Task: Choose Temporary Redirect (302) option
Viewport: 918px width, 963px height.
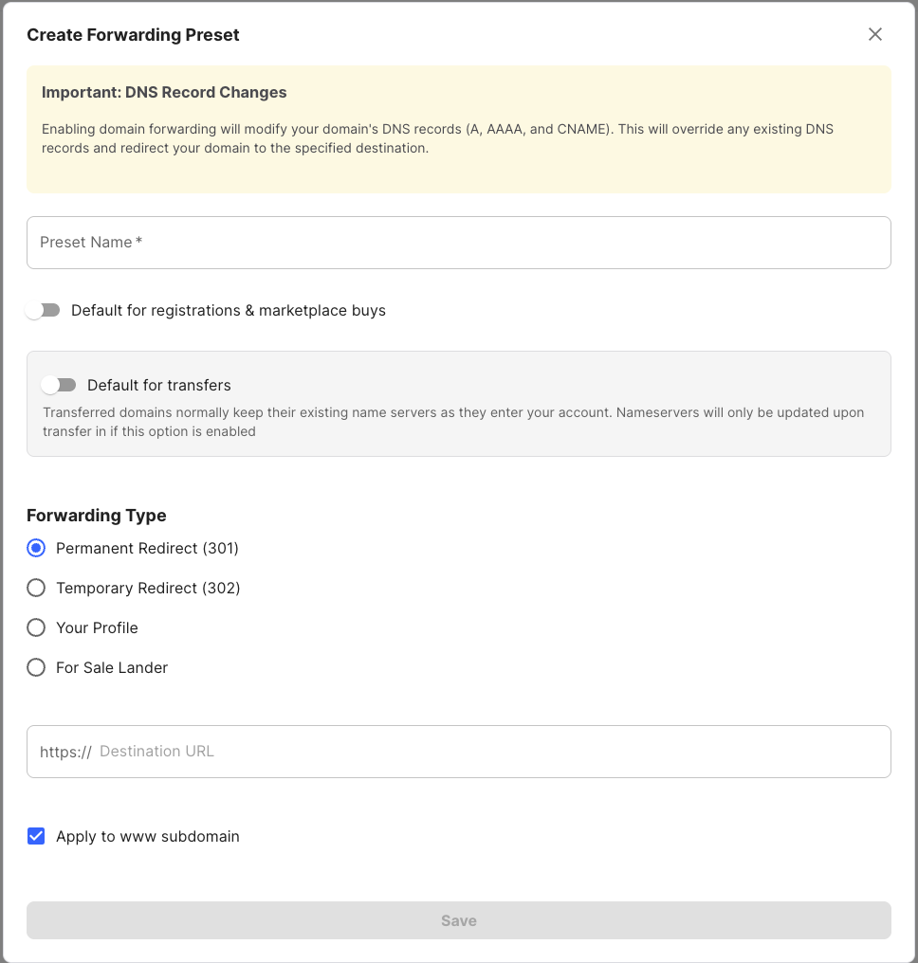Action: (x=36, y=588)
